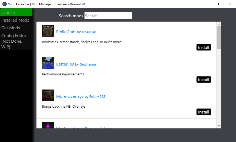
Task: Open the BiblioCraft mod link
Action: tap(66, 32)
